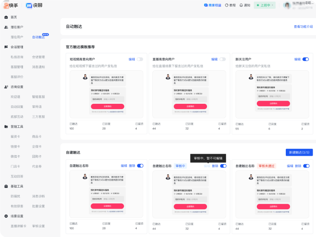This screenshot has height=237, width=316.
Task: Click the 会话管理 section icon
Action: pyautogui.click(x=6, y=47)
